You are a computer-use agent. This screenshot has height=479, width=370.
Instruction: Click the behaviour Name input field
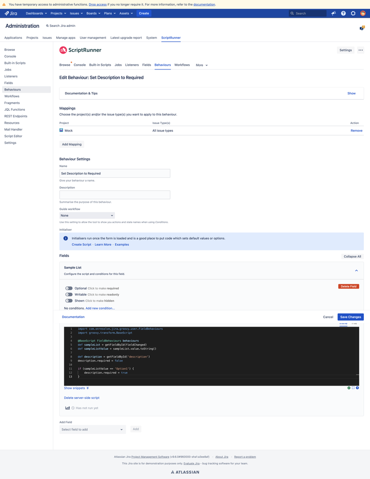(115, 173)
